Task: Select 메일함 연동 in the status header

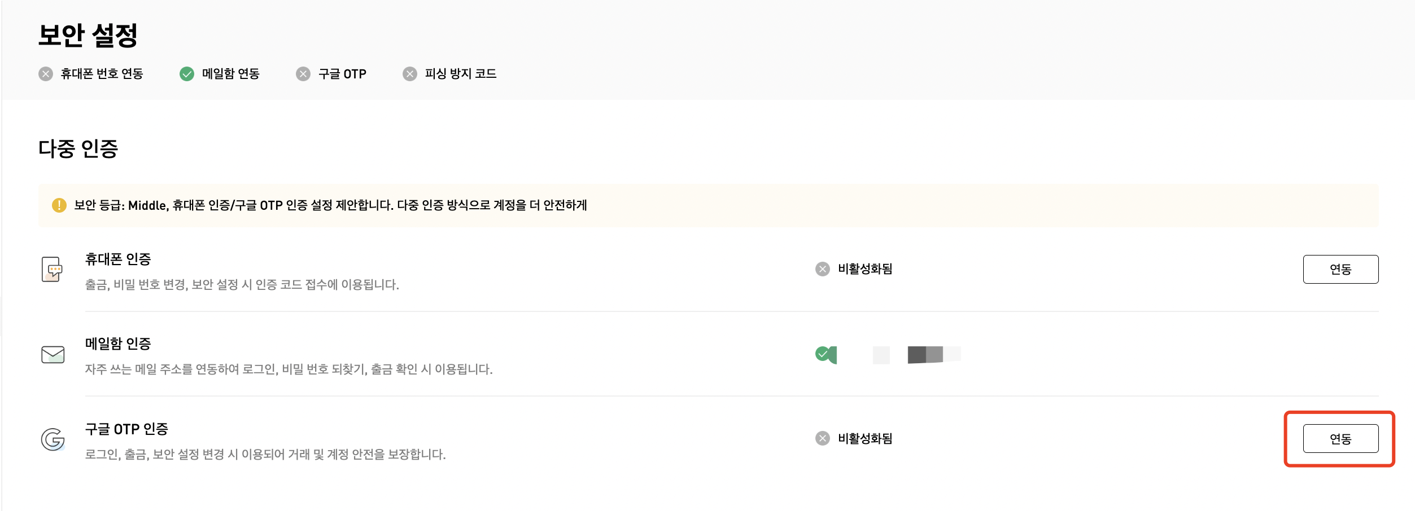Action: click(x=231, y=74)
